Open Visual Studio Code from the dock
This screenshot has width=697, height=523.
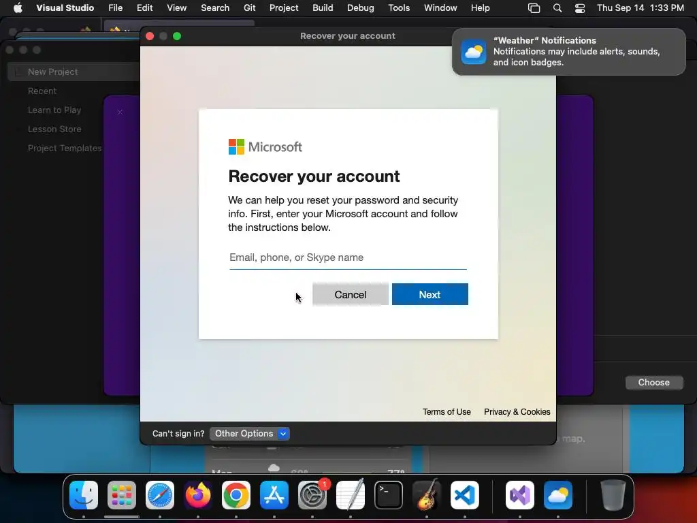click(464, 495)
